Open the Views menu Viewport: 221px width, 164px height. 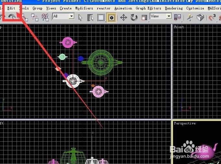pos(51,8)
